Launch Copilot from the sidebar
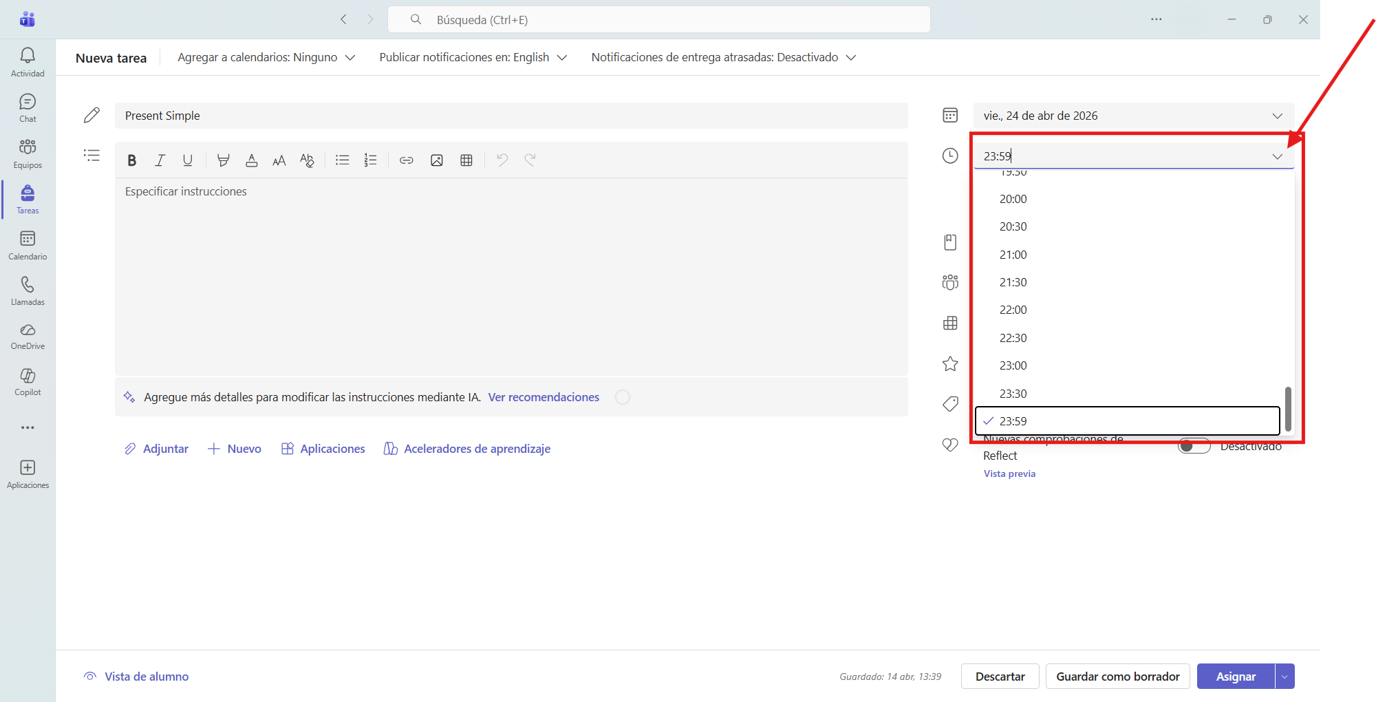 [28, 381]
